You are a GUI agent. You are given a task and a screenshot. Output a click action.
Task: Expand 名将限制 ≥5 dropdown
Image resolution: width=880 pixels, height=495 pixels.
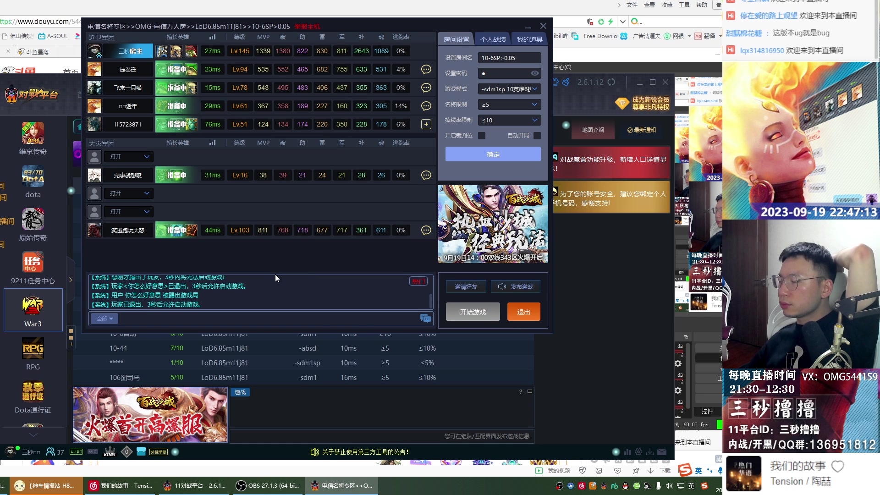pyautogui.click(x=509, y=104)
